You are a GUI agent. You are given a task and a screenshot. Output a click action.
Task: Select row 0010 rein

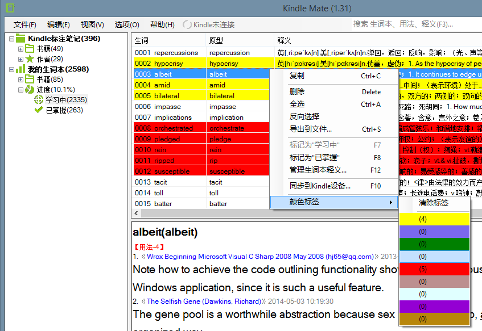coord(201,150)
